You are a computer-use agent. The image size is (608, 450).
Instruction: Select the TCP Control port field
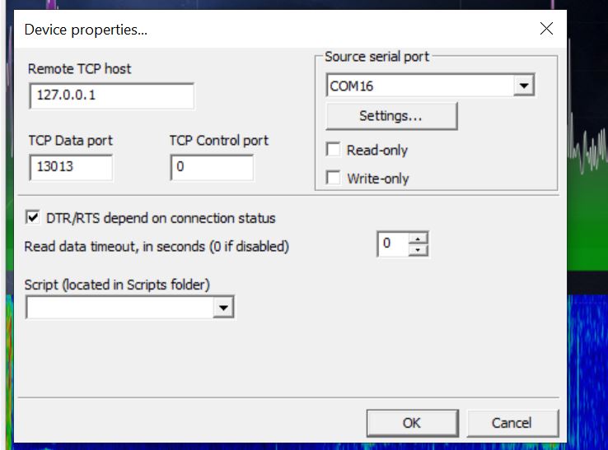point(212,167)
